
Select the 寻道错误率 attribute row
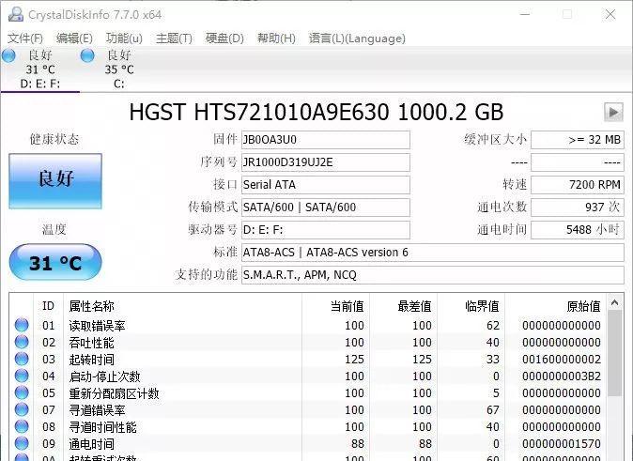(308, 410)
